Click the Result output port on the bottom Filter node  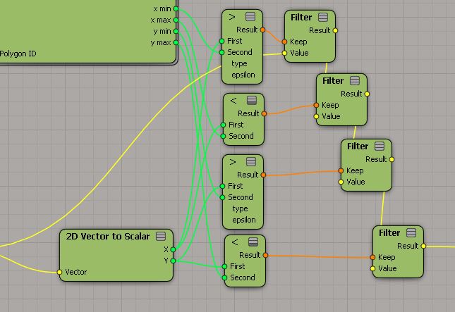coord(423,246)
